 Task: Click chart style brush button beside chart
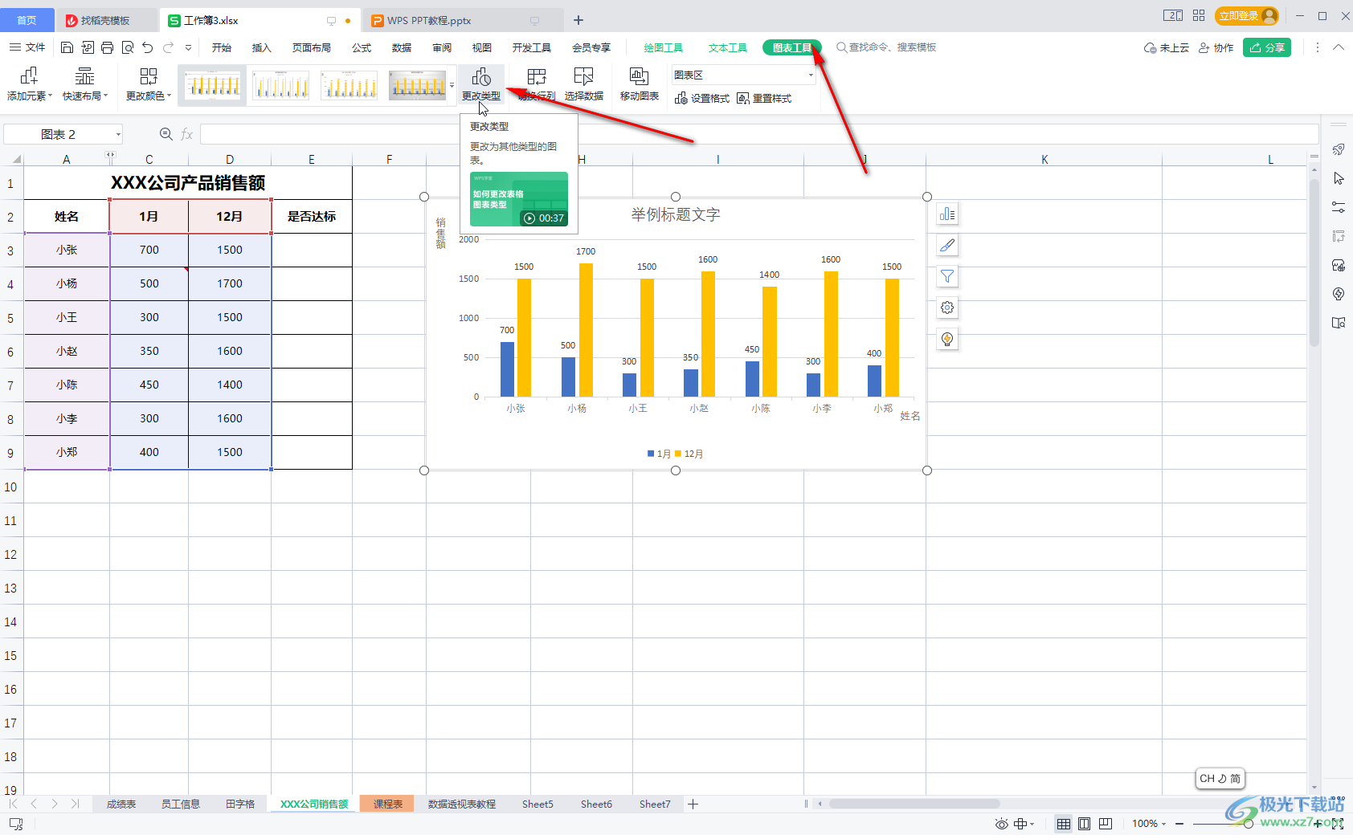(x=947, y=246)
